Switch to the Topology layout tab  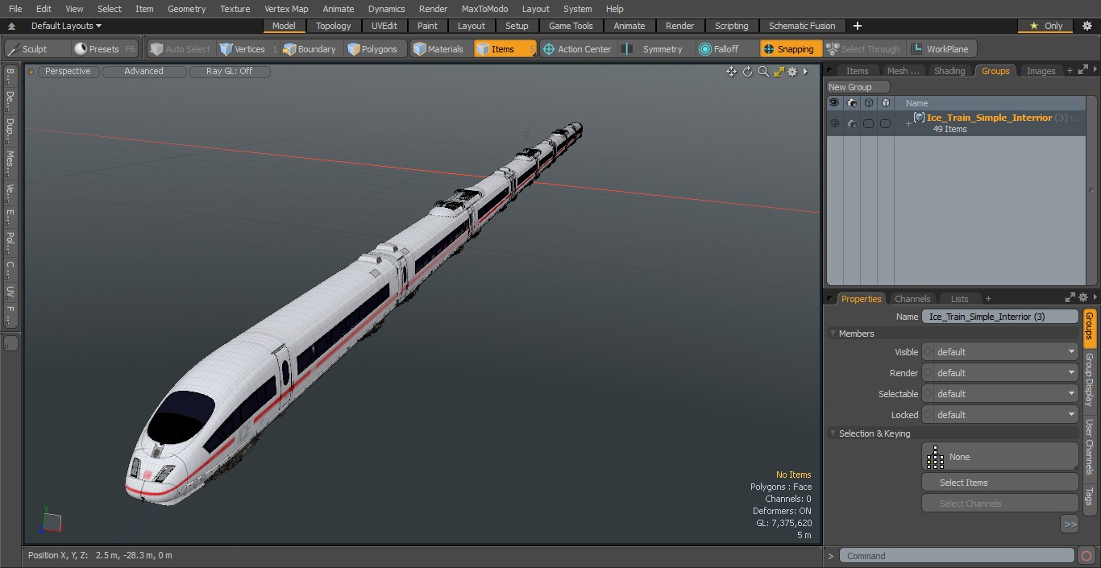(x=334, y=26)
